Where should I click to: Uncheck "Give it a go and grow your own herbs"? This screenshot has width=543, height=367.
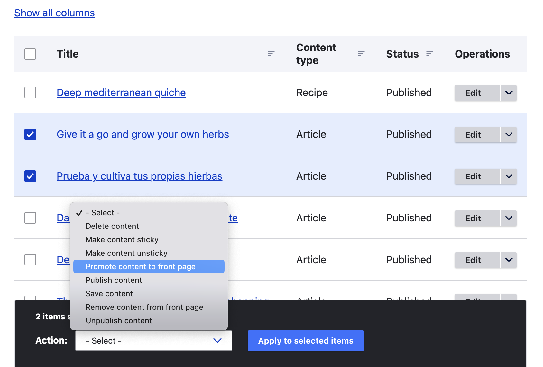click(x=30, y=134)
